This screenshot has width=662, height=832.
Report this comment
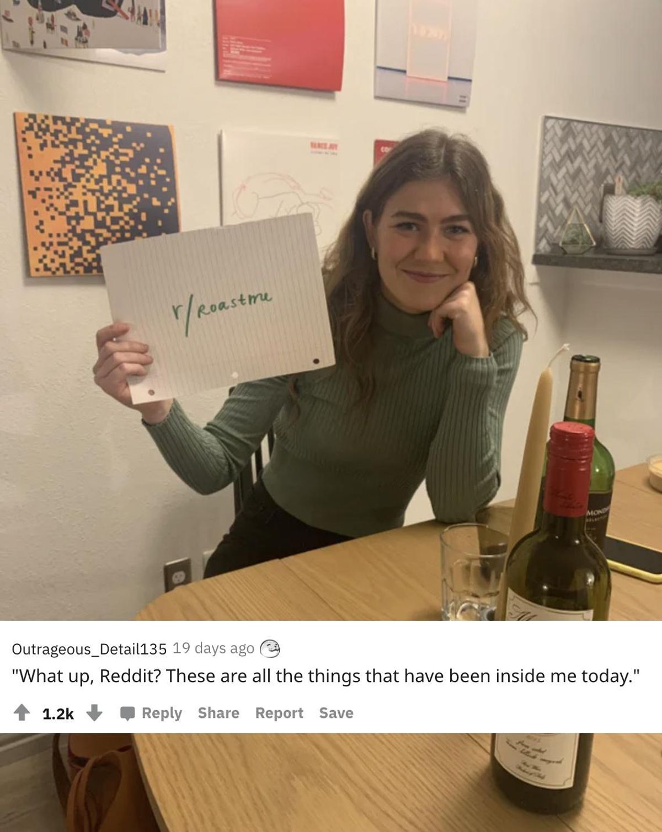click(x=279, y=713)
